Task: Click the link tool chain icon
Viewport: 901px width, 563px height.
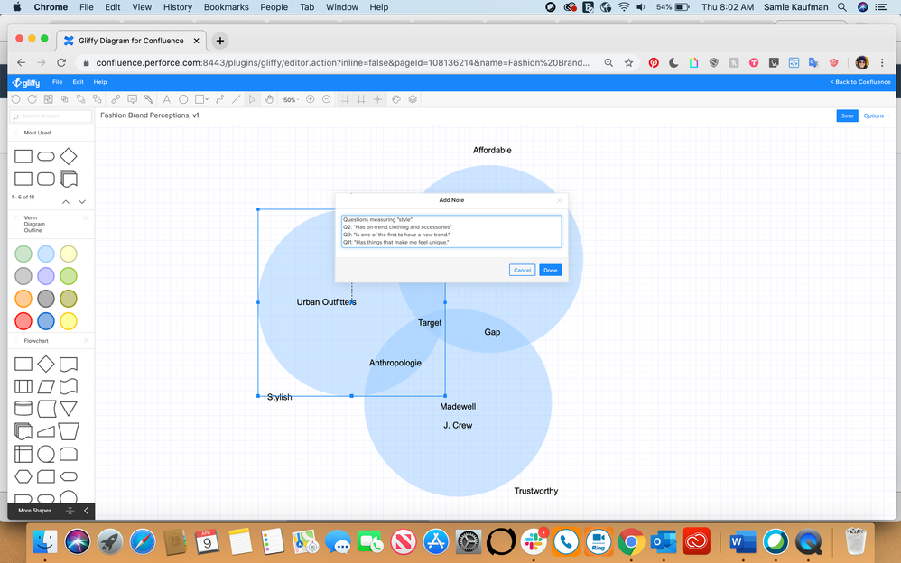Action: click(116, 99)
